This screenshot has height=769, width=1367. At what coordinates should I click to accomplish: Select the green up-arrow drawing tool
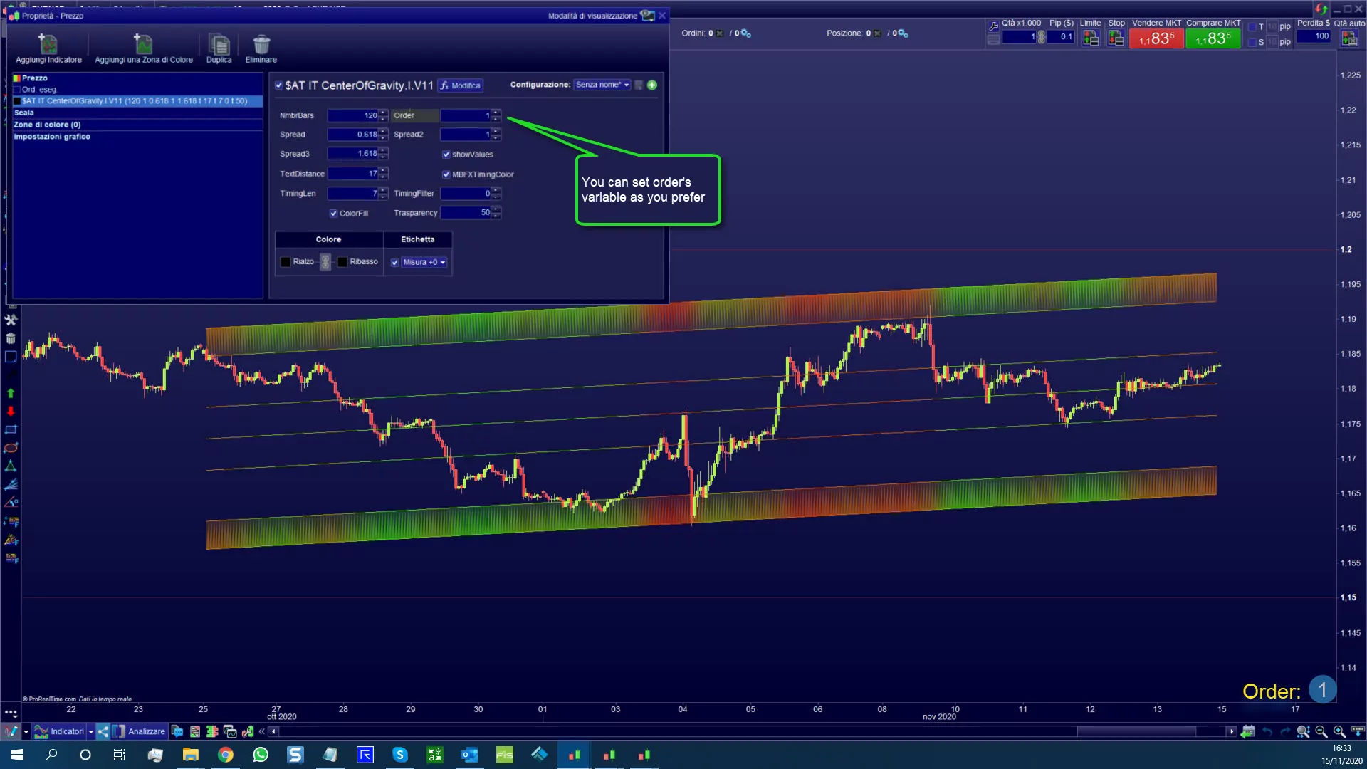(11, 393)
